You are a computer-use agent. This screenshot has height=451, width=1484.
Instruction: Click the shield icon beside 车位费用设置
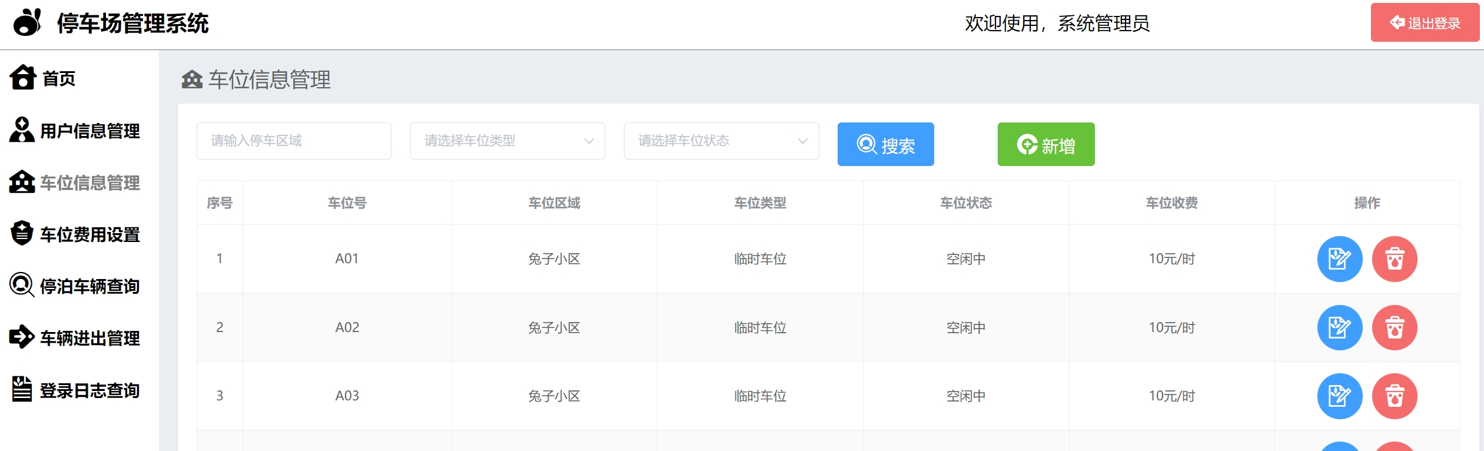[x=22, y=233]
